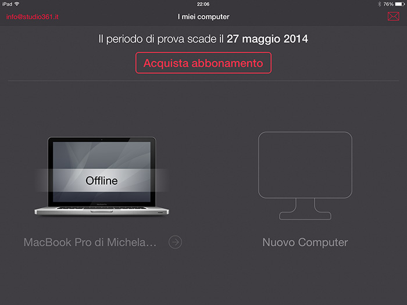Tap the iPad label in status bar
407x305 pixels.
[x=7, y=4]
